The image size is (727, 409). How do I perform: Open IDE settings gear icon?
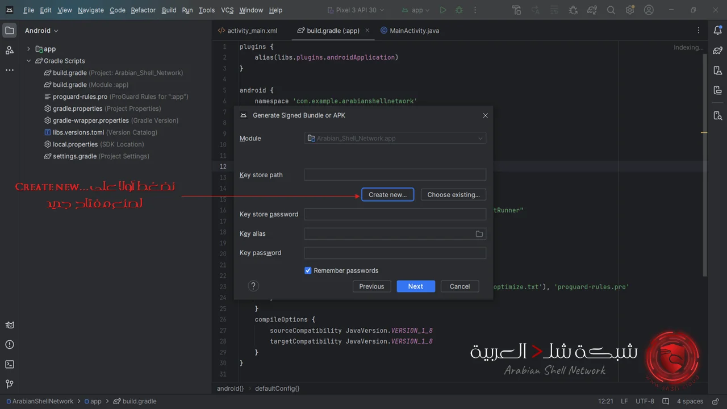630,10
